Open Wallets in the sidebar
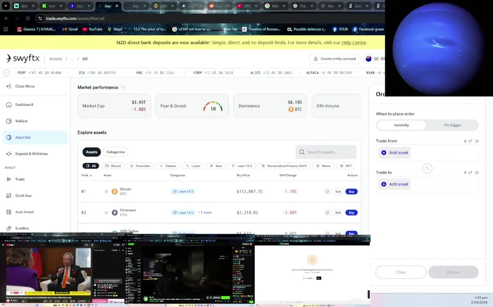This screenshot has height=307, width=493. click(17, 121)
